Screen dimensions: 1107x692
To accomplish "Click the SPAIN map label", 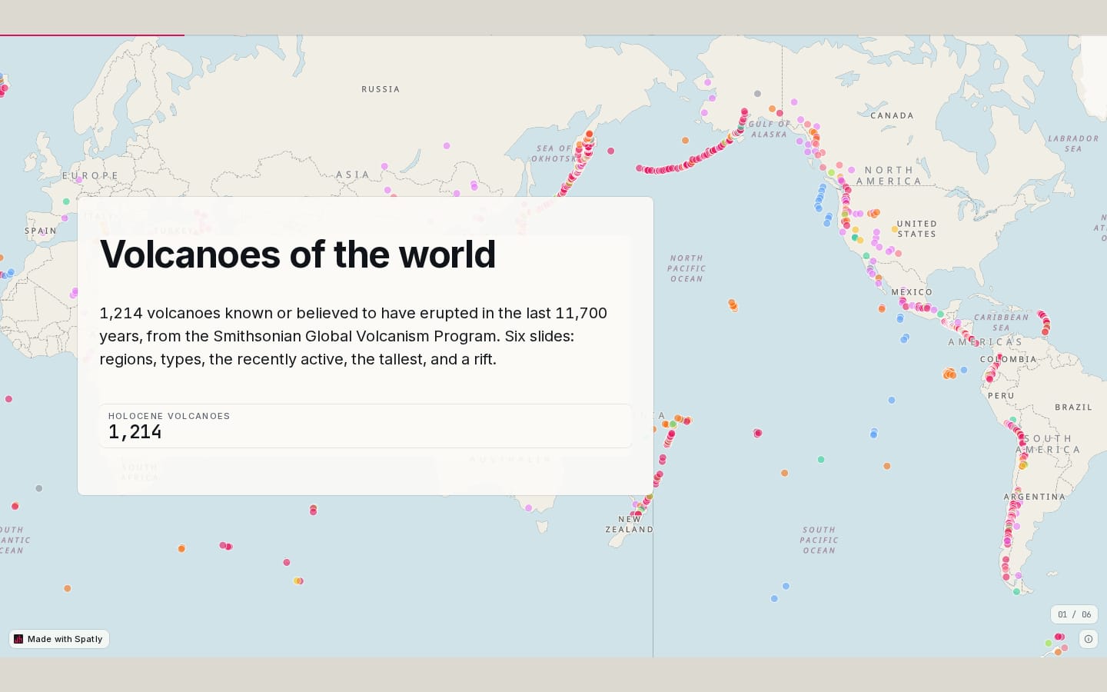I will (x=41, y=231).
